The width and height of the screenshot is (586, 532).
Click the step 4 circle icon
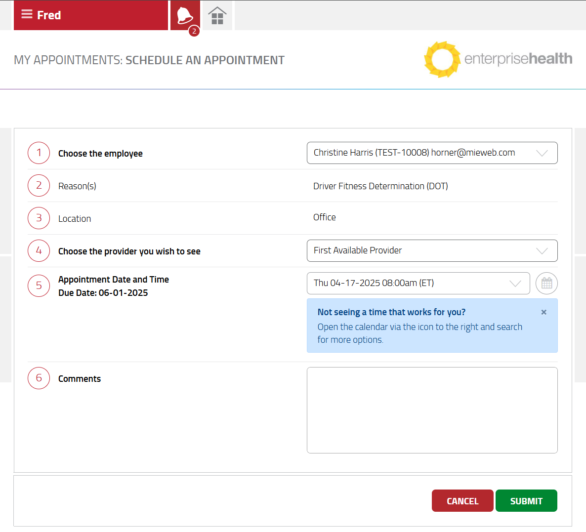(x=39, y=251)
